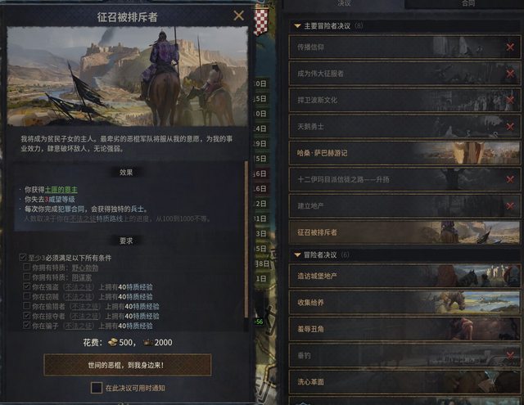This screenshot has width=524, height=405.
Task: Click the 窃贼 trait experience checkbox
Action: (x=26, y=296)
